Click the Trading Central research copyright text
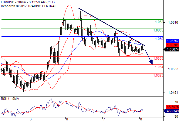 (x=29, y=6)
